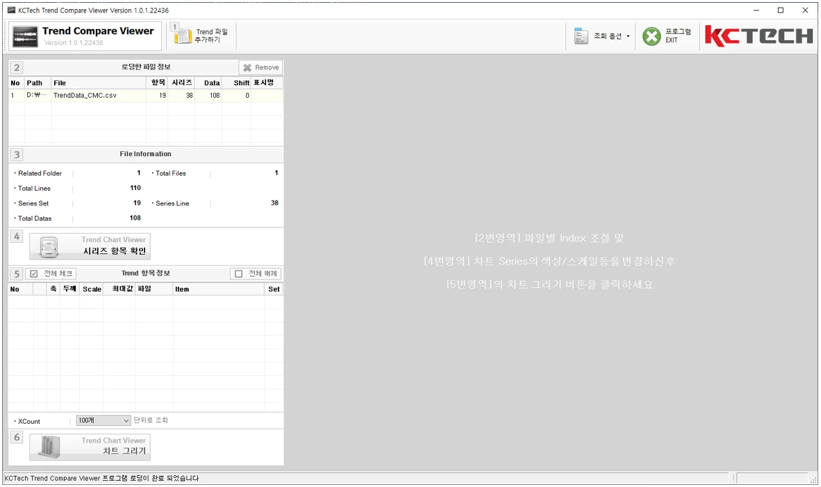The width and height of the screenshot is (821, 487).
Task: Check the 전체 체크 checkbox
Action: pos(34,273)
